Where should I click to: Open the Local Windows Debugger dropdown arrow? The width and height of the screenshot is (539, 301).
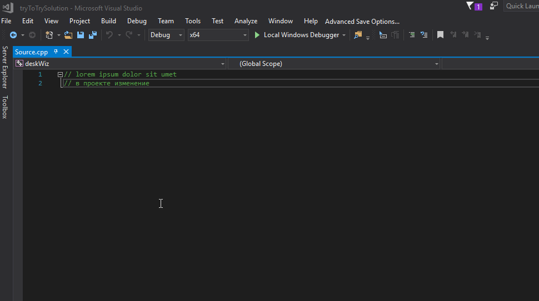coord(344,35)
